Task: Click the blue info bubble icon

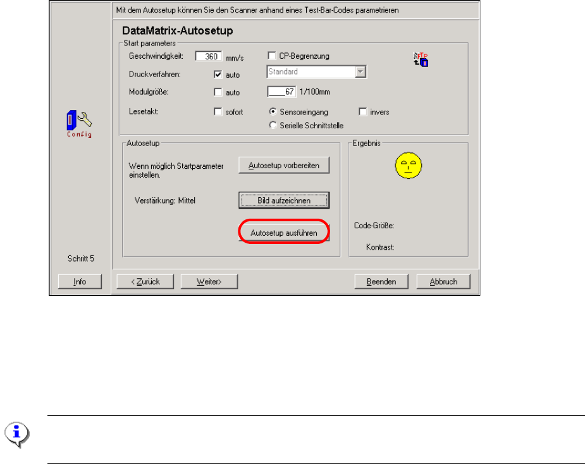Action: (x=16, y=434)
